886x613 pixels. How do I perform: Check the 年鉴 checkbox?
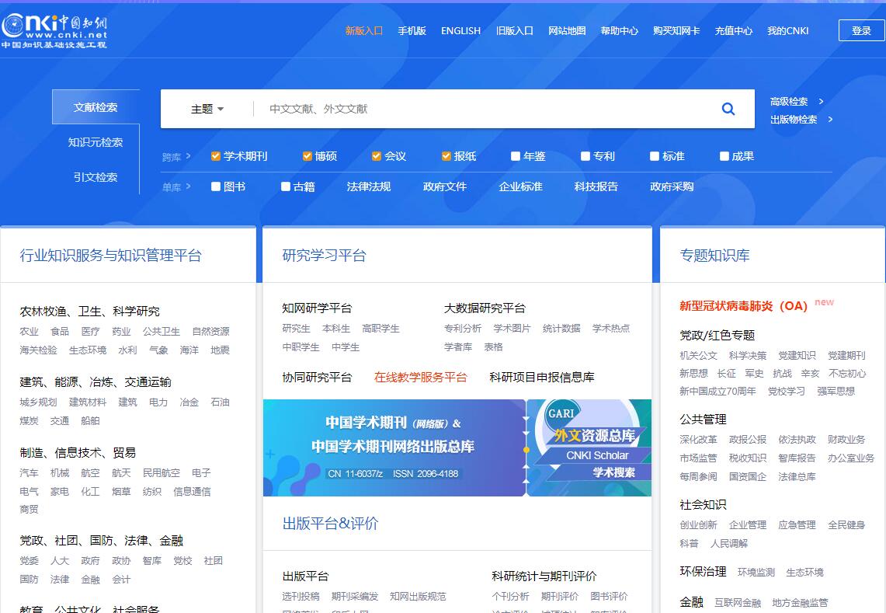tap(516, 156)
